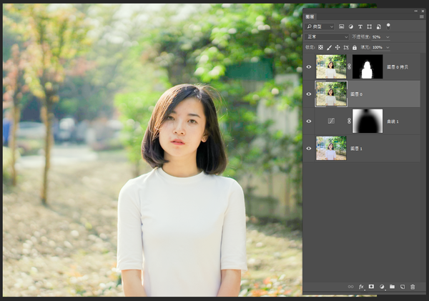Hide the 图层 0 拷贝 layer
429x301 pixels.
309,66
